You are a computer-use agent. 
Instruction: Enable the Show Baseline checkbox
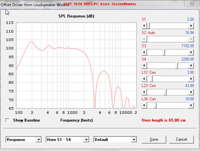click(7, 120)
